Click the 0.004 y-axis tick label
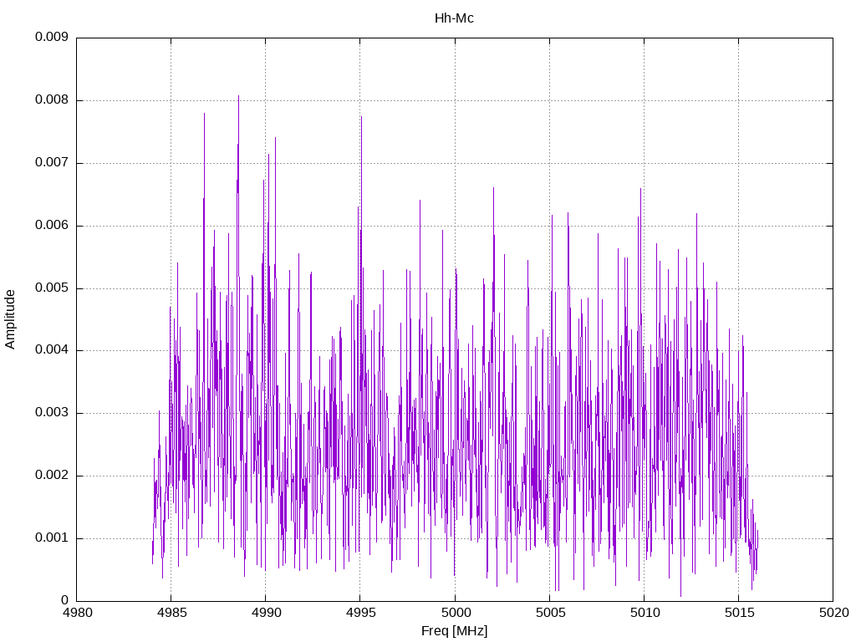The width and height of the screenshot is (856, 642). 52,350
